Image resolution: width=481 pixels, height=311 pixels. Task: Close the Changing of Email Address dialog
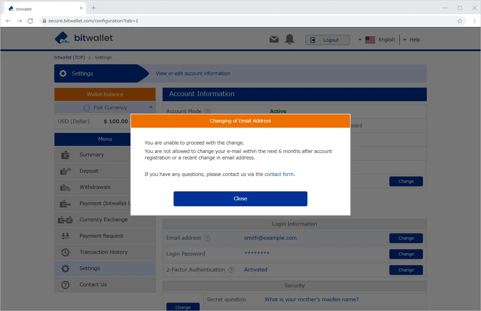[240, 199]
